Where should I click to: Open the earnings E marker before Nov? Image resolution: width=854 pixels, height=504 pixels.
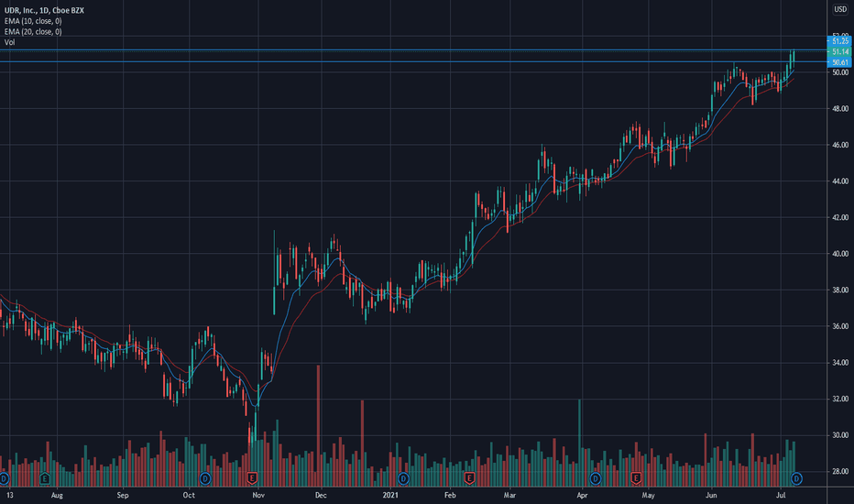(252, 479)
